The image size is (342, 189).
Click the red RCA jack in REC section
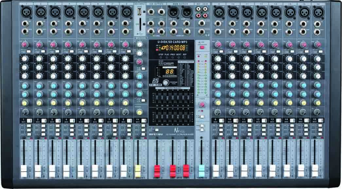(198, 15)
